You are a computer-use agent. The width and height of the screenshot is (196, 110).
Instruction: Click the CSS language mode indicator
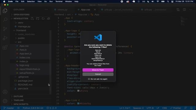click(164, 108)
